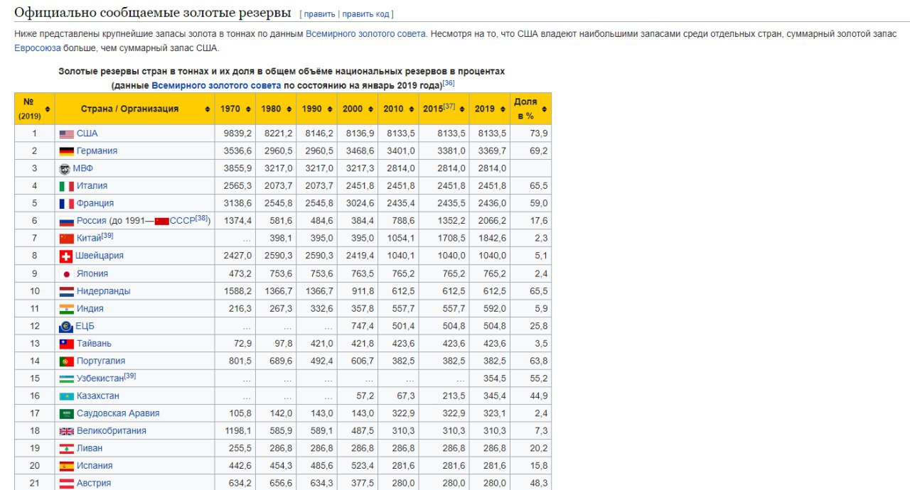
Task: Click the Lebanon flag icon
Action: click(66, 449)
